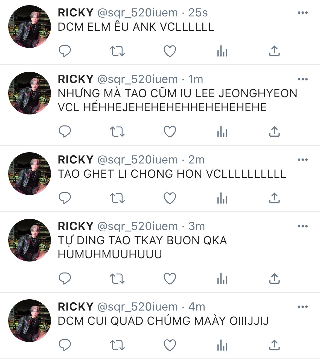Screen dimensions: 320x359
Task: Retweet the "TỰ DING TAO TKAY" tweet
Action: (x=117, y=278)
